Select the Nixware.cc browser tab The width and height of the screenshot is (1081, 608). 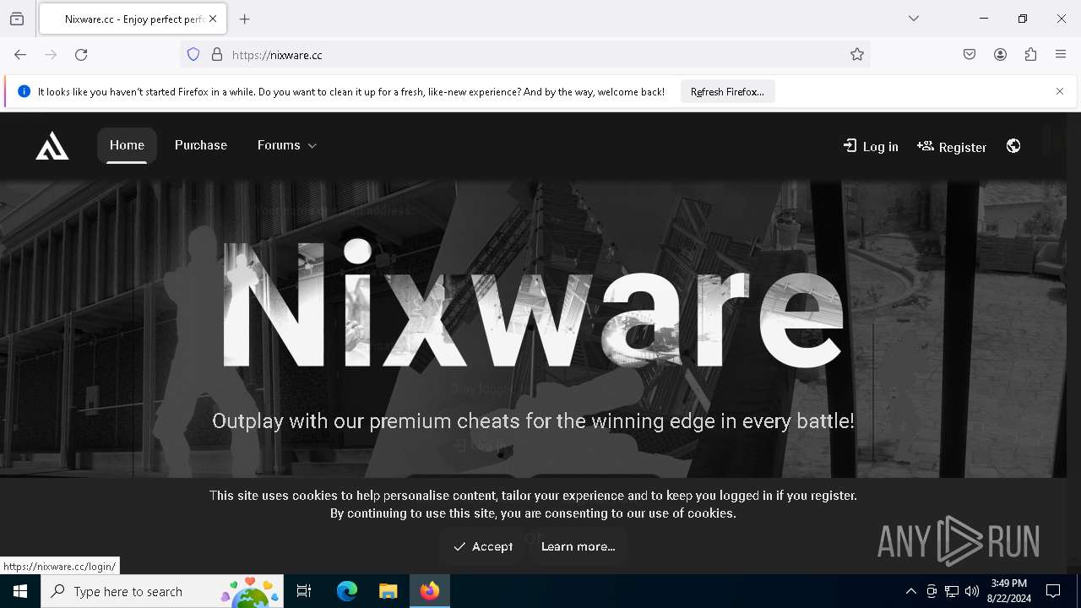[x=133, y=19]
